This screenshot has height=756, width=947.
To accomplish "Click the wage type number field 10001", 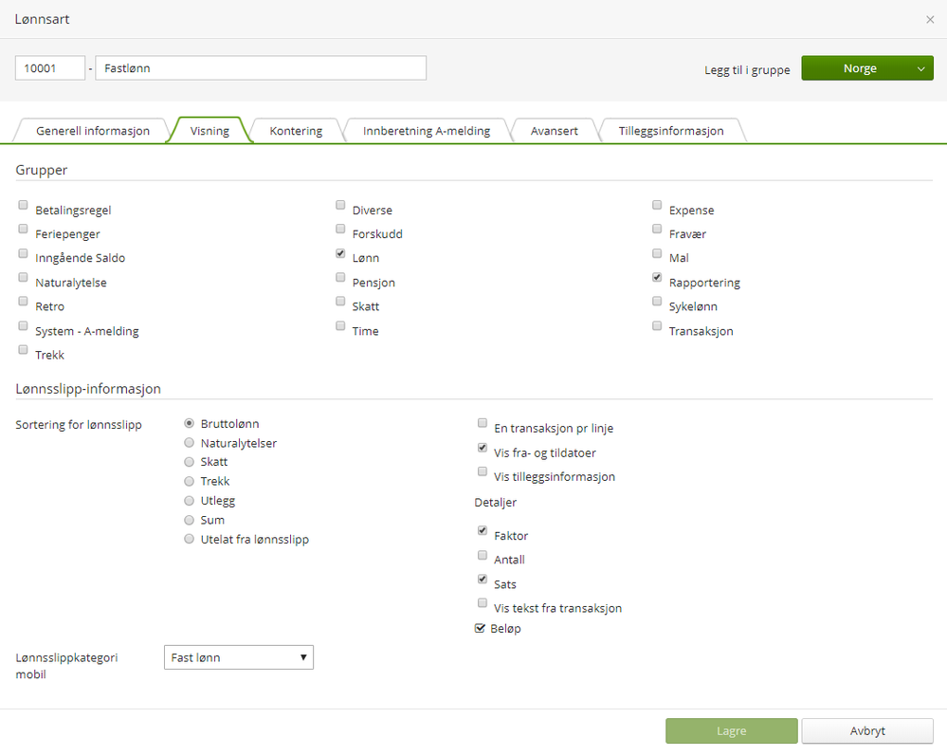I will [x=50, y=68].
